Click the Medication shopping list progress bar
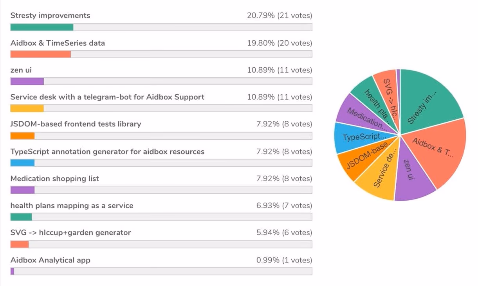Screen dimensions: 478x286 tap(161, 190)
